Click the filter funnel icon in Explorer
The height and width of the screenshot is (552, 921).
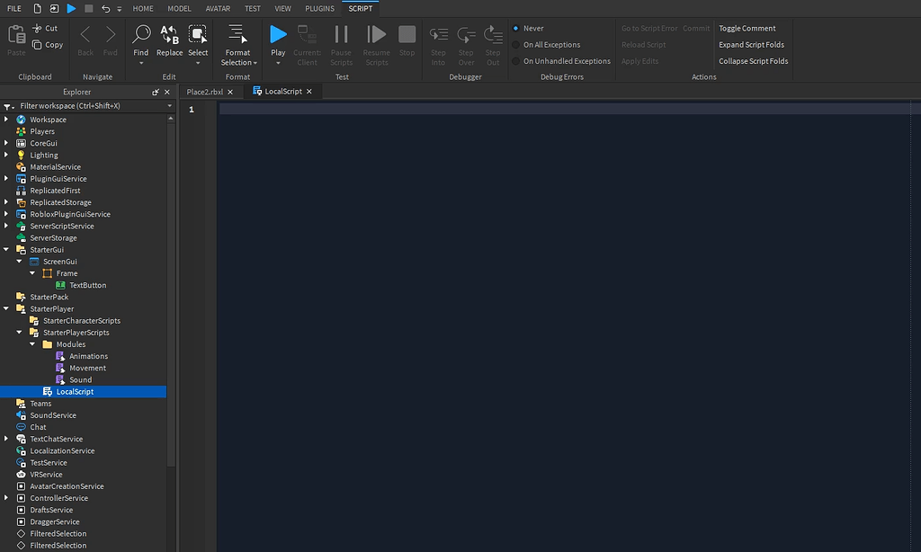tap(7, 106)
